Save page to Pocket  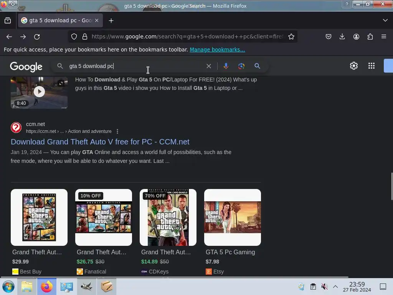click(x=329, y=36)
